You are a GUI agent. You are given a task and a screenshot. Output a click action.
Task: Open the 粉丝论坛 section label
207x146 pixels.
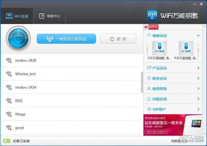point(159,78)
